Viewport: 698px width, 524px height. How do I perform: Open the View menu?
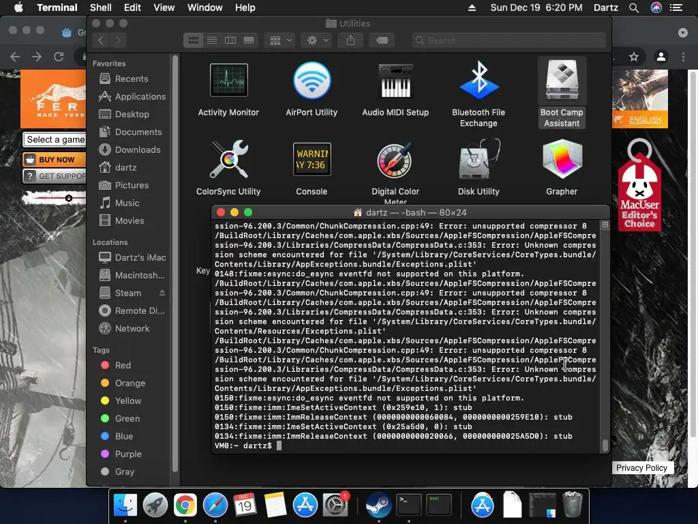164,8
